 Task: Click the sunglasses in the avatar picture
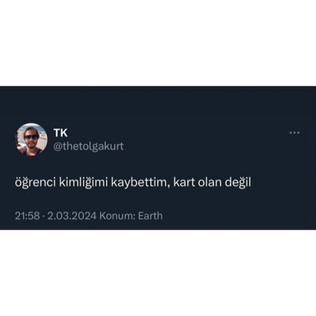(x=31, y=137)
